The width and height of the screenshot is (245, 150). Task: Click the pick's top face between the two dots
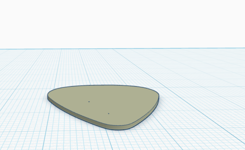point(99,108)
